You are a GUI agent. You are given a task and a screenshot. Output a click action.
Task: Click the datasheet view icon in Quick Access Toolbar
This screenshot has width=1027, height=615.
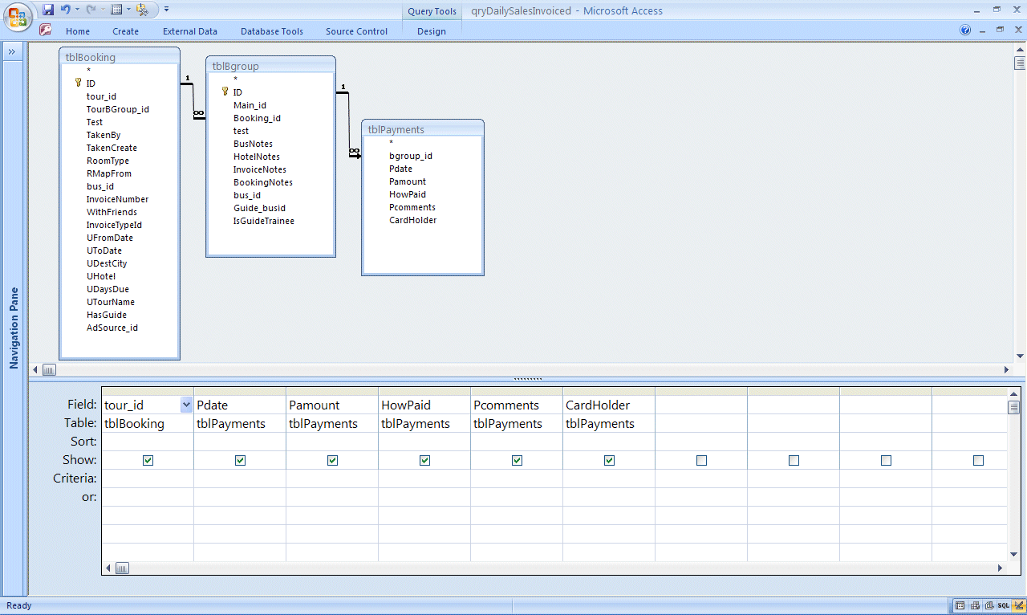click(x=116, y=10)
